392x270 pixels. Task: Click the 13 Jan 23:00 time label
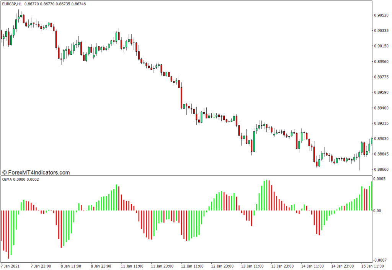[x=283, y=266]
